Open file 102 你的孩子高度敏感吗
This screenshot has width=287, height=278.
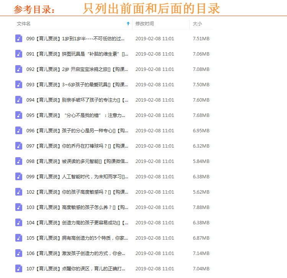click(77, 192)
